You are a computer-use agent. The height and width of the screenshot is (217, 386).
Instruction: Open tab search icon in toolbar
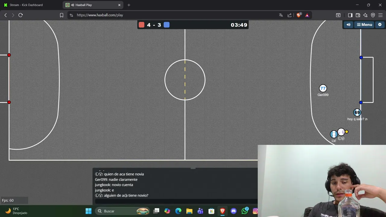(x=338, y=15)
